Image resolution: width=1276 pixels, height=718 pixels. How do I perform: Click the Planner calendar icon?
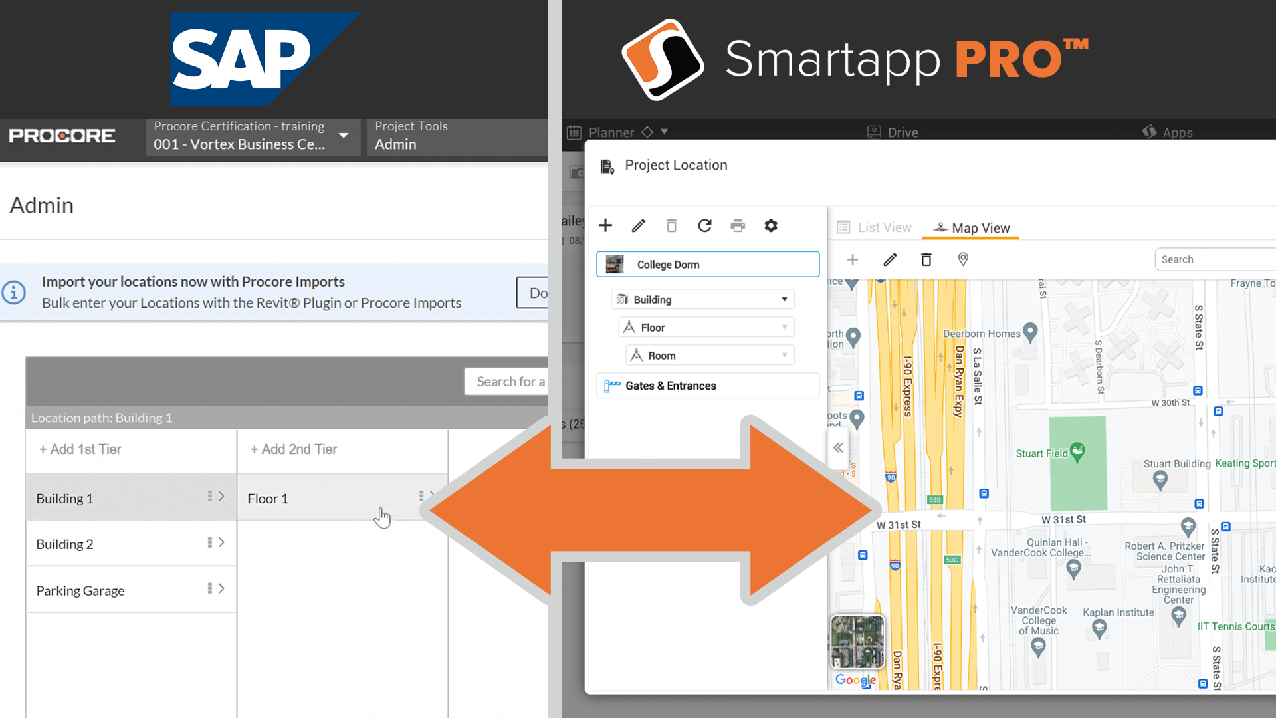574,132
